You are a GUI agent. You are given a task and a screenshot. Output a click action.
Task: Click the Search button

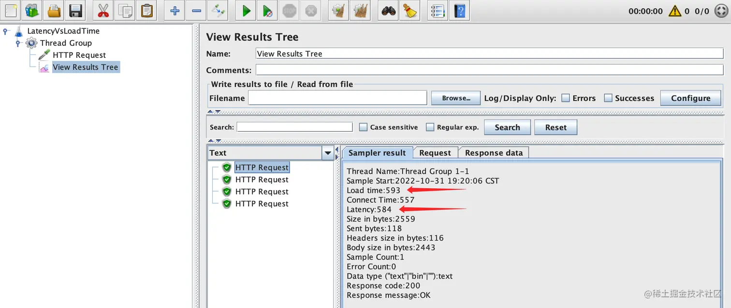coord(507,127)
